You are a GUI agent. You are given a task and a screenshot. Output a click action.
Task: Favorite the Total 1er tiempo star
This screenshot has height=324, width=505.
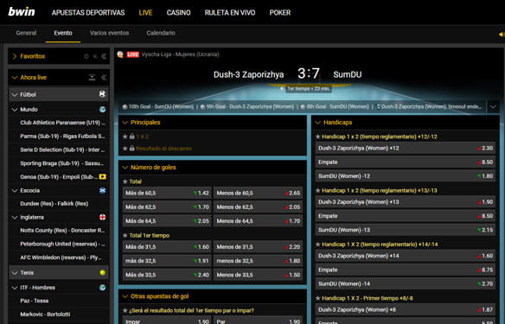pyautogui.click(x=125, y=235)
